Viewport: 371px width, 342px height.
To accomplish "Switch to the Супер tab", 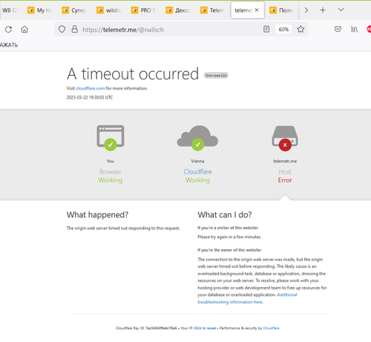I will tap(75, 10).
